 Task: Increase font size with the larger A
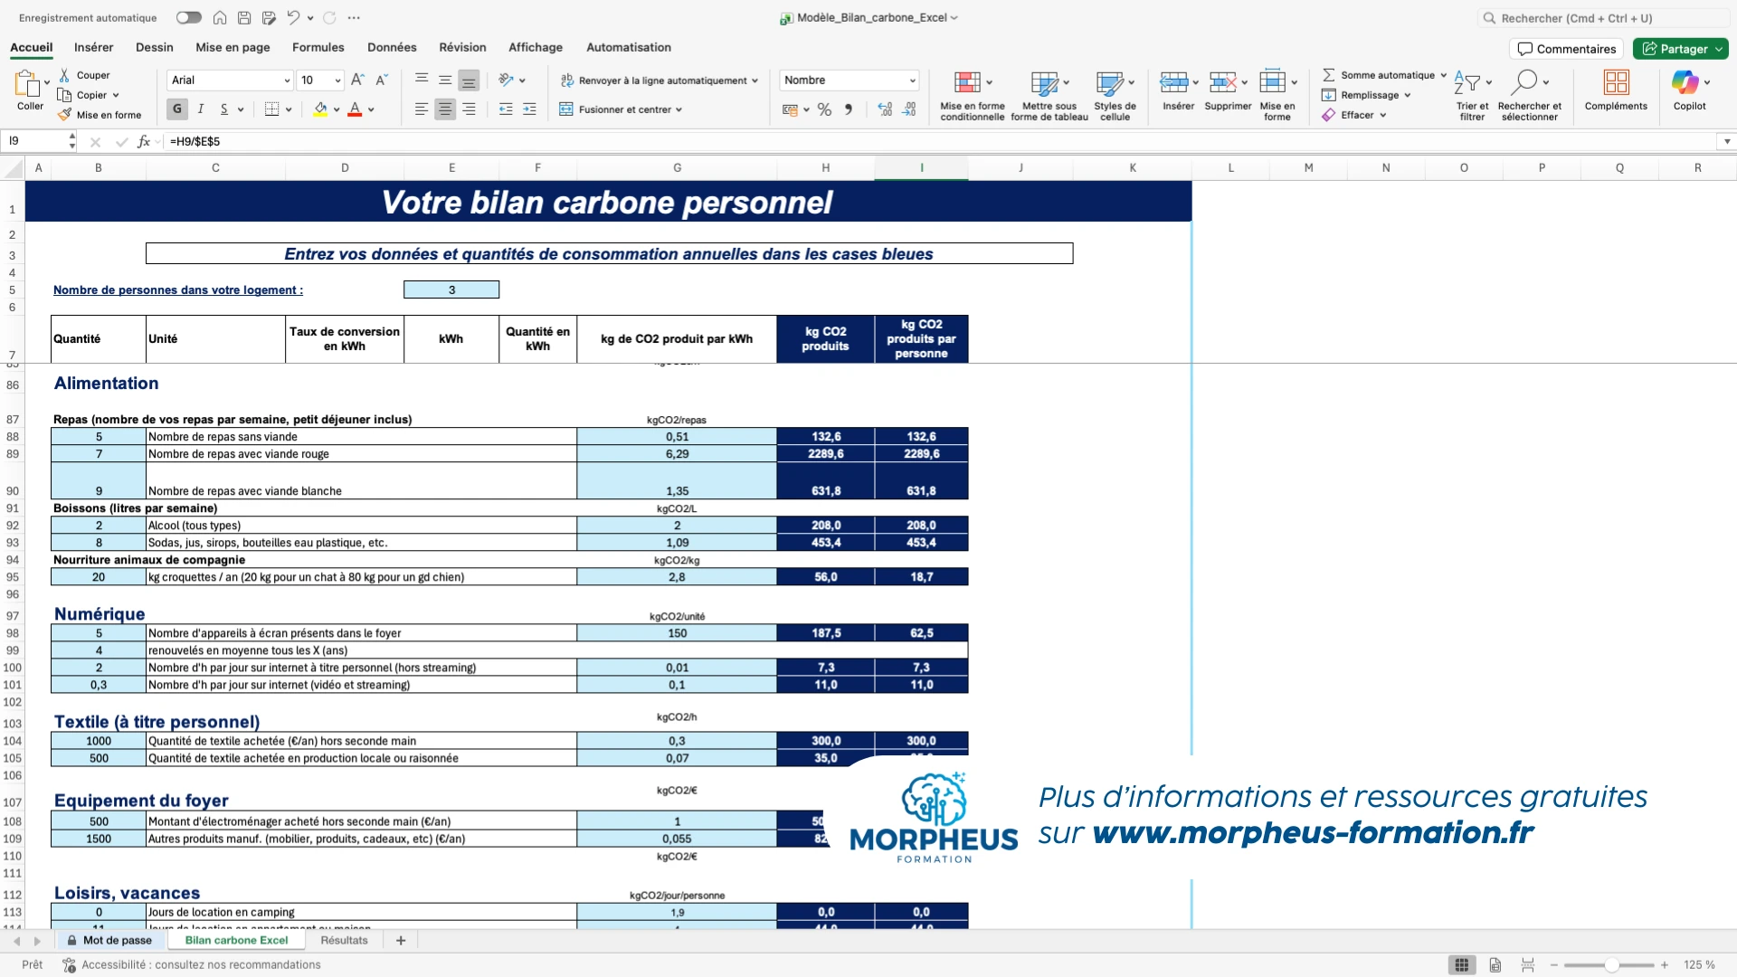click(x=357, y=80)
